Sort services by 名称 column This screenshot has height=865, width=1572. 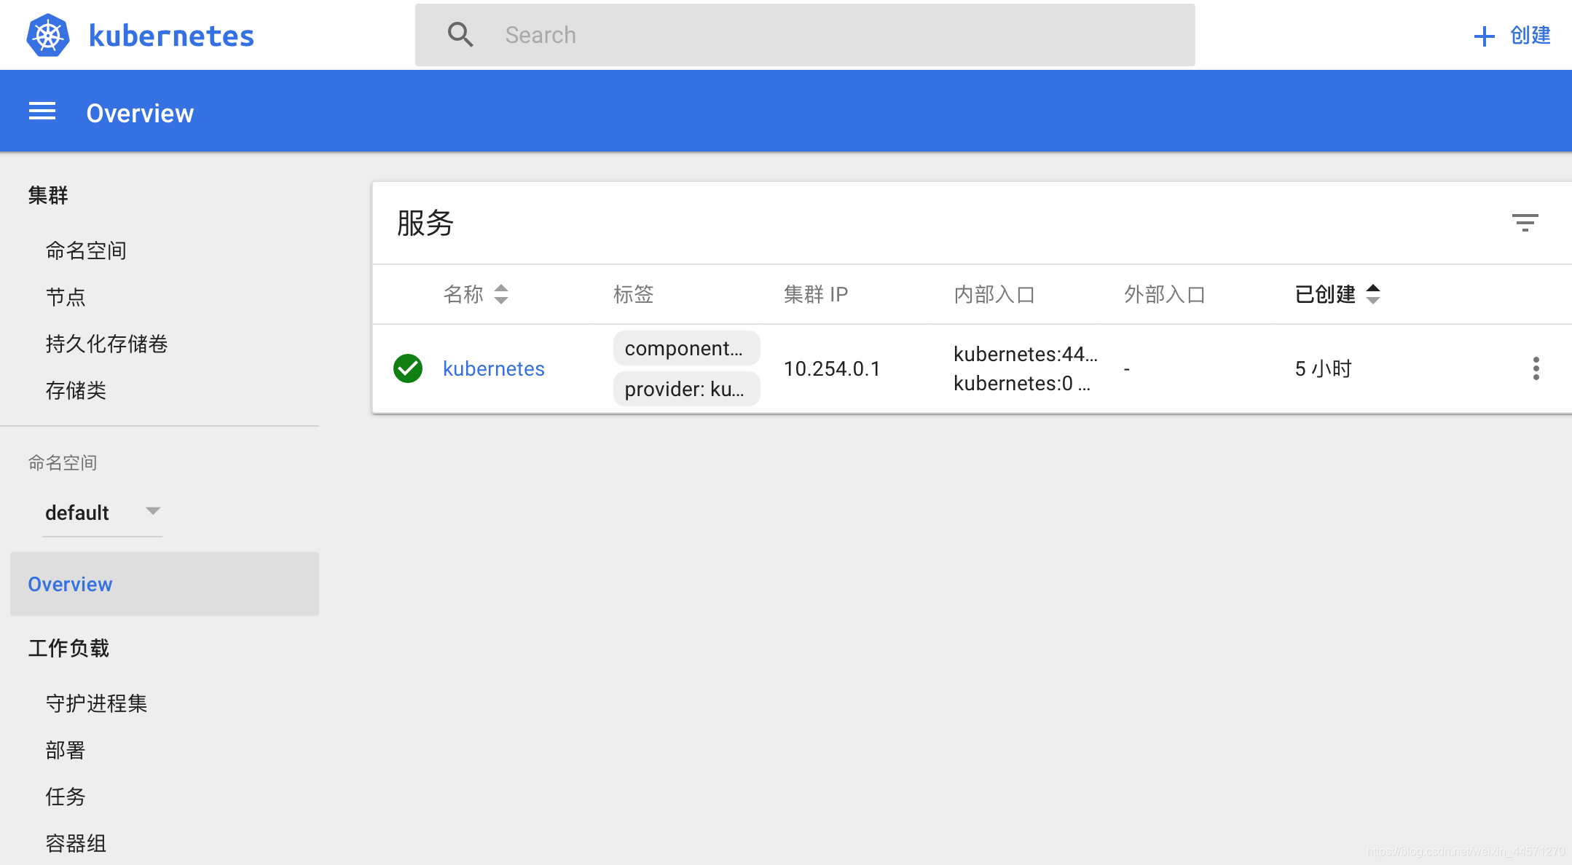pos(476,294)
